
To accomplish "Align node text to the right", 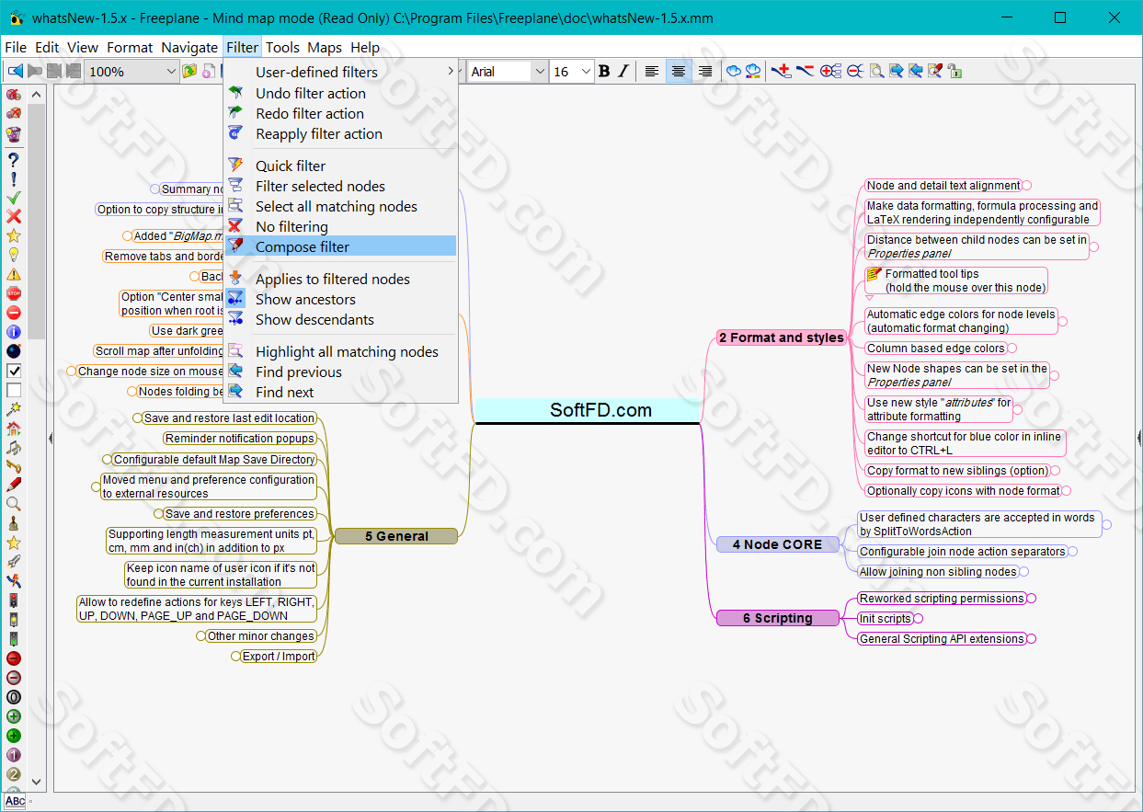I will [x=705, y=71].
